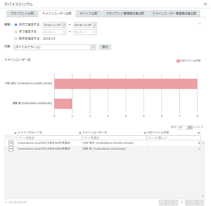Select 日付で指定する radio option
This screenshot has width=211, height=206.
[x=16, y=25]
